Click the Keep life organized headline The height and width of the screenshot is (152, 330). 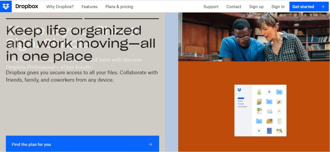pyautogui.click(x=81, y=43)
